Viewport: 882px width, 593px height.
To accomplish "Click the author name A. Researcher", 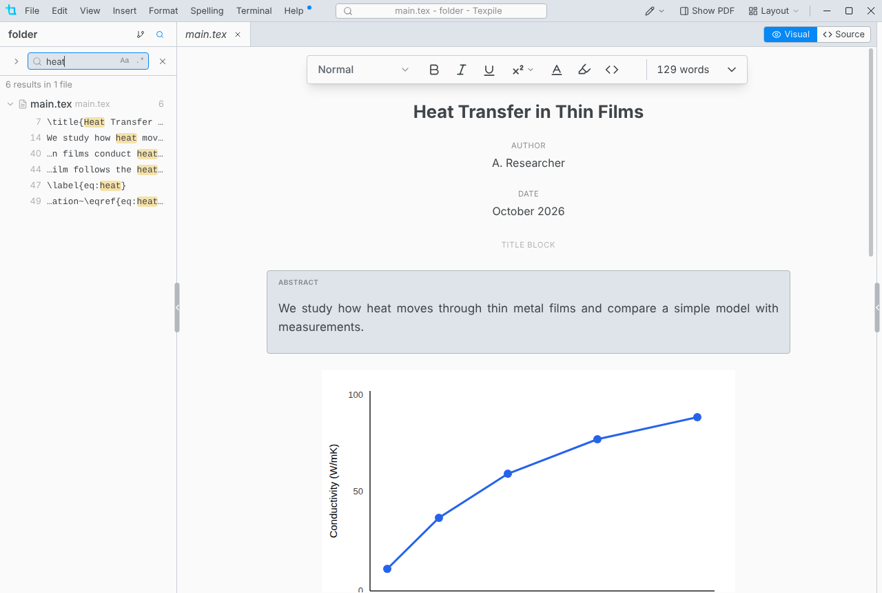I will tap(529, 163).
